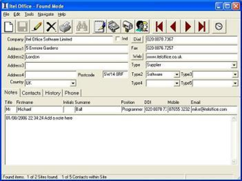Click the Dial phone number field
This screenshot has height=181, width=242.
tap(191, 39)
